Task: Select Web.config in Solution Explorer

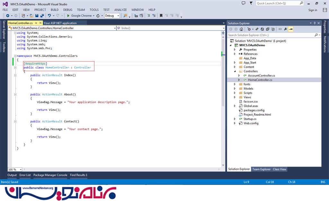Action: pos(251,123)
